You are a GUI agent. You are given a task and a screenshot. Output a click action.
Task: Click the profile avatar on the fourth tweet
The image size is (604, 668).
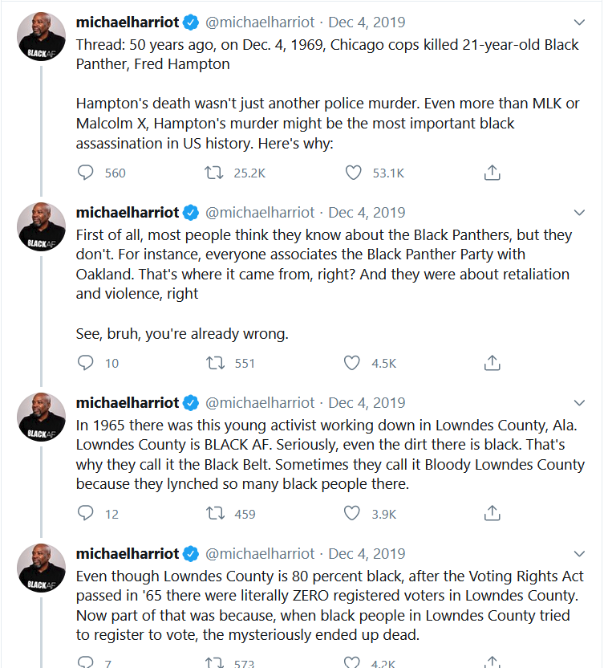pyautogui.click(x=41, y=568)
